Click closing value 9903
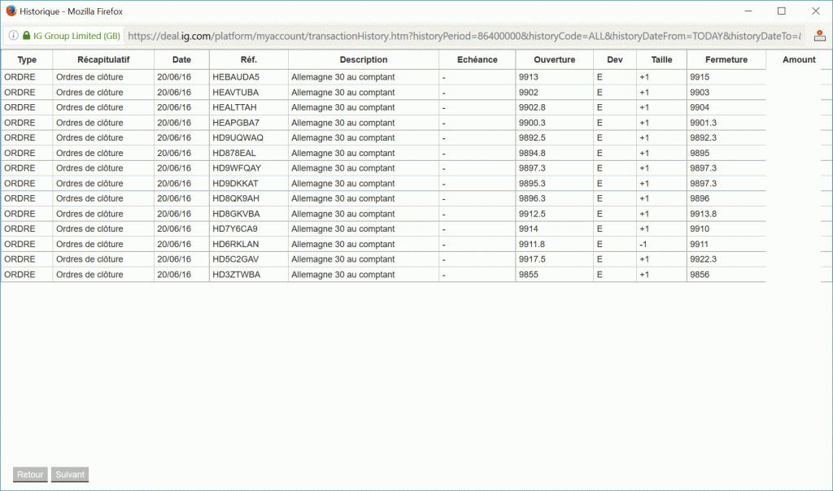This screenshot has width=833, height=491. click(700, 93)
